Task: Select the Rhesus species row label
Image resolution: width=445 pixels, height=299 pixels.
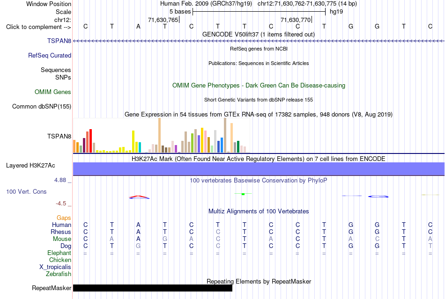Action: [x=61, y=232]
